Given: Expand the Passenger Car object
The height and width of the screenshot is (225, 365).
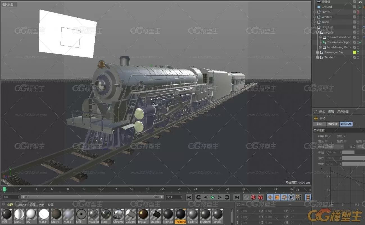Looking at the screenshot, I should pyautogui.click(x=318, y=52).
